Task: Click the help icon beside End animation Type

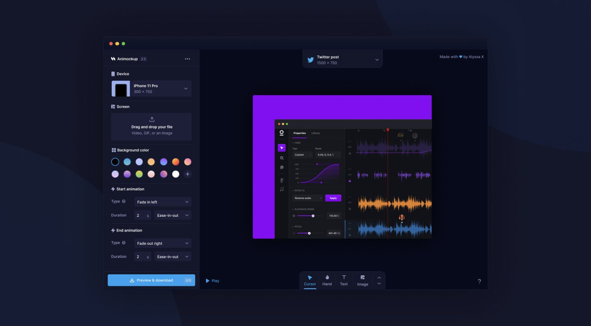Action: tap(124, 243)
